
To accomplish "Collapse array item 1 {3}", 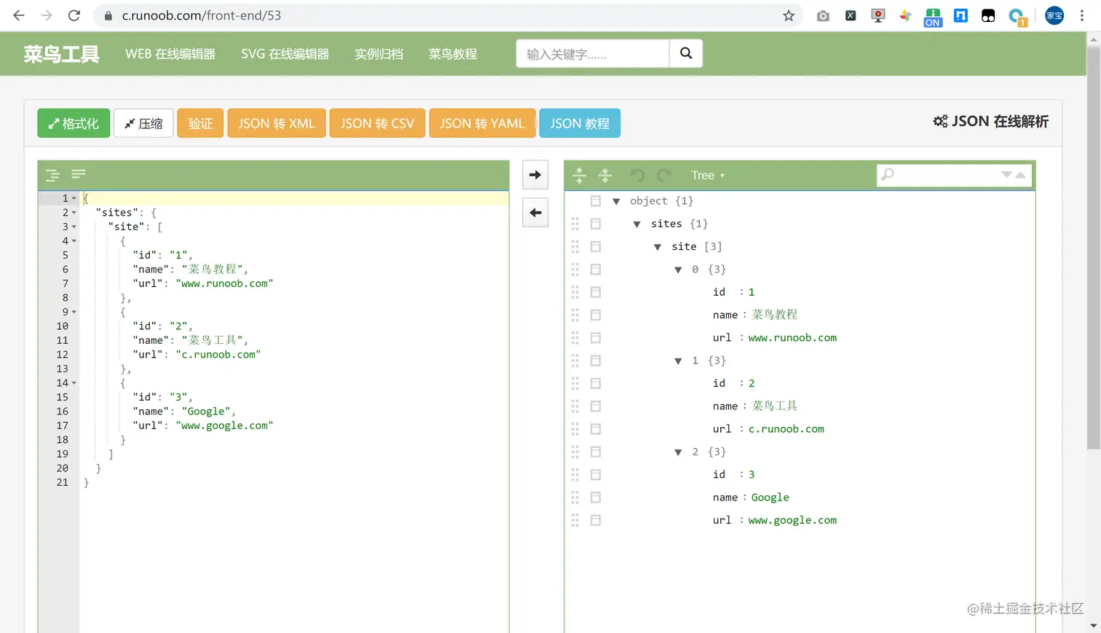I will point(678,361).
